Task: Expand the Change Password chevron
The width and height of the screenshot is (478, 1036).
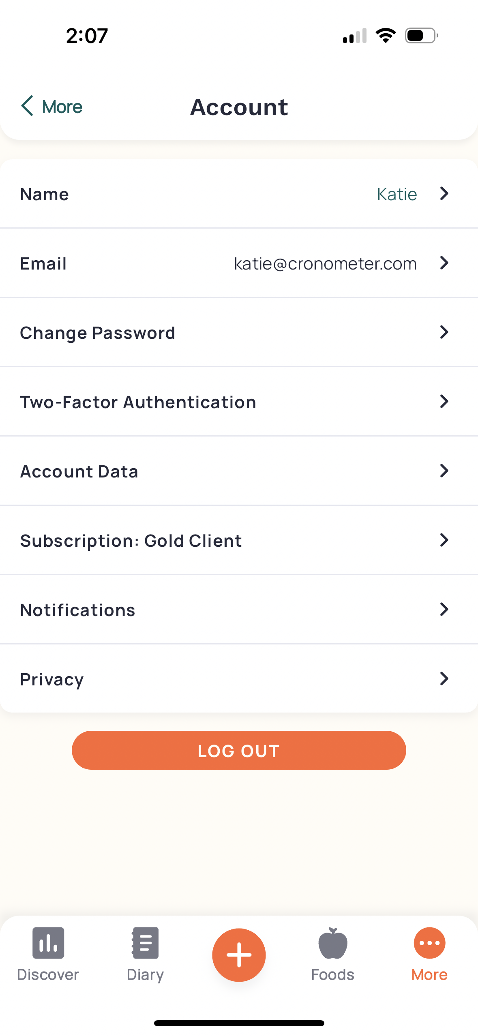Action: coord(444,332)
